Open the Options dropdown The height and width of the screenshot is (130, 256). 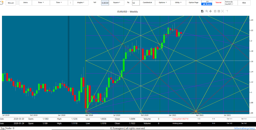pos(163,3)
